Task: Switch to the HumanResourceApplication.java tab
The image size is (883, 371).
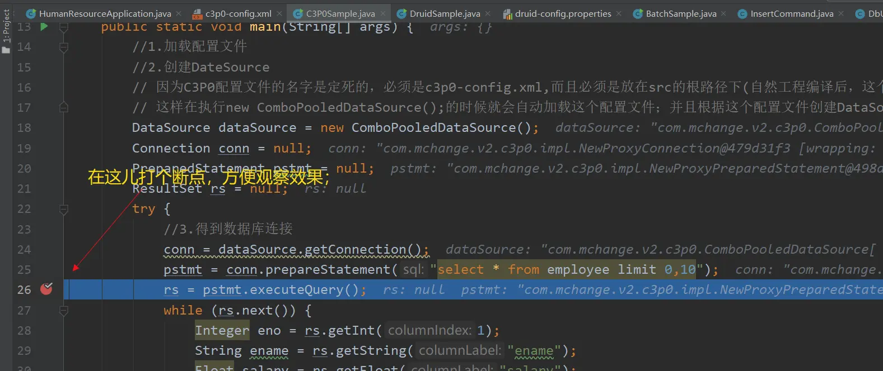Action: pyautogui.click(x=105, y=13)
